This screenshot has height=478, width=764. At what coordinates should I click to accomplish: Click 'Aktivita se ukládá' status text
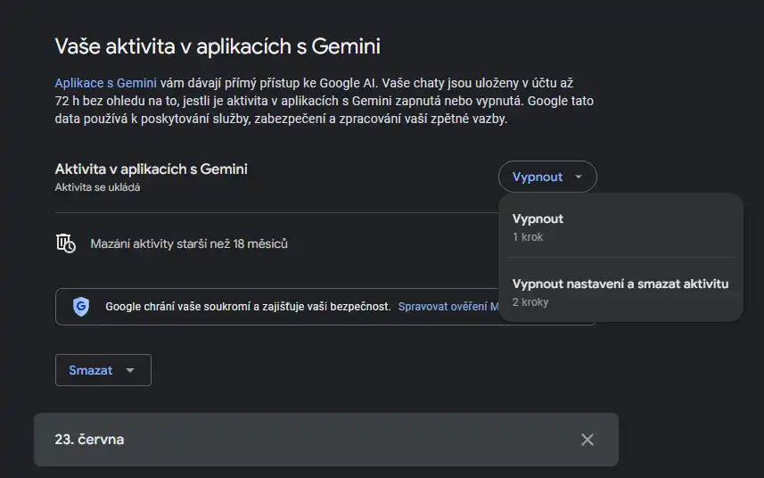pos(97,187)
